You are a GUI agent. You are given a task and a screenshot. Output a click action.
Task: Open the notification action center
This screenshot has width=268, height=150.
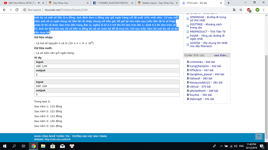click(x=262, y=146)
